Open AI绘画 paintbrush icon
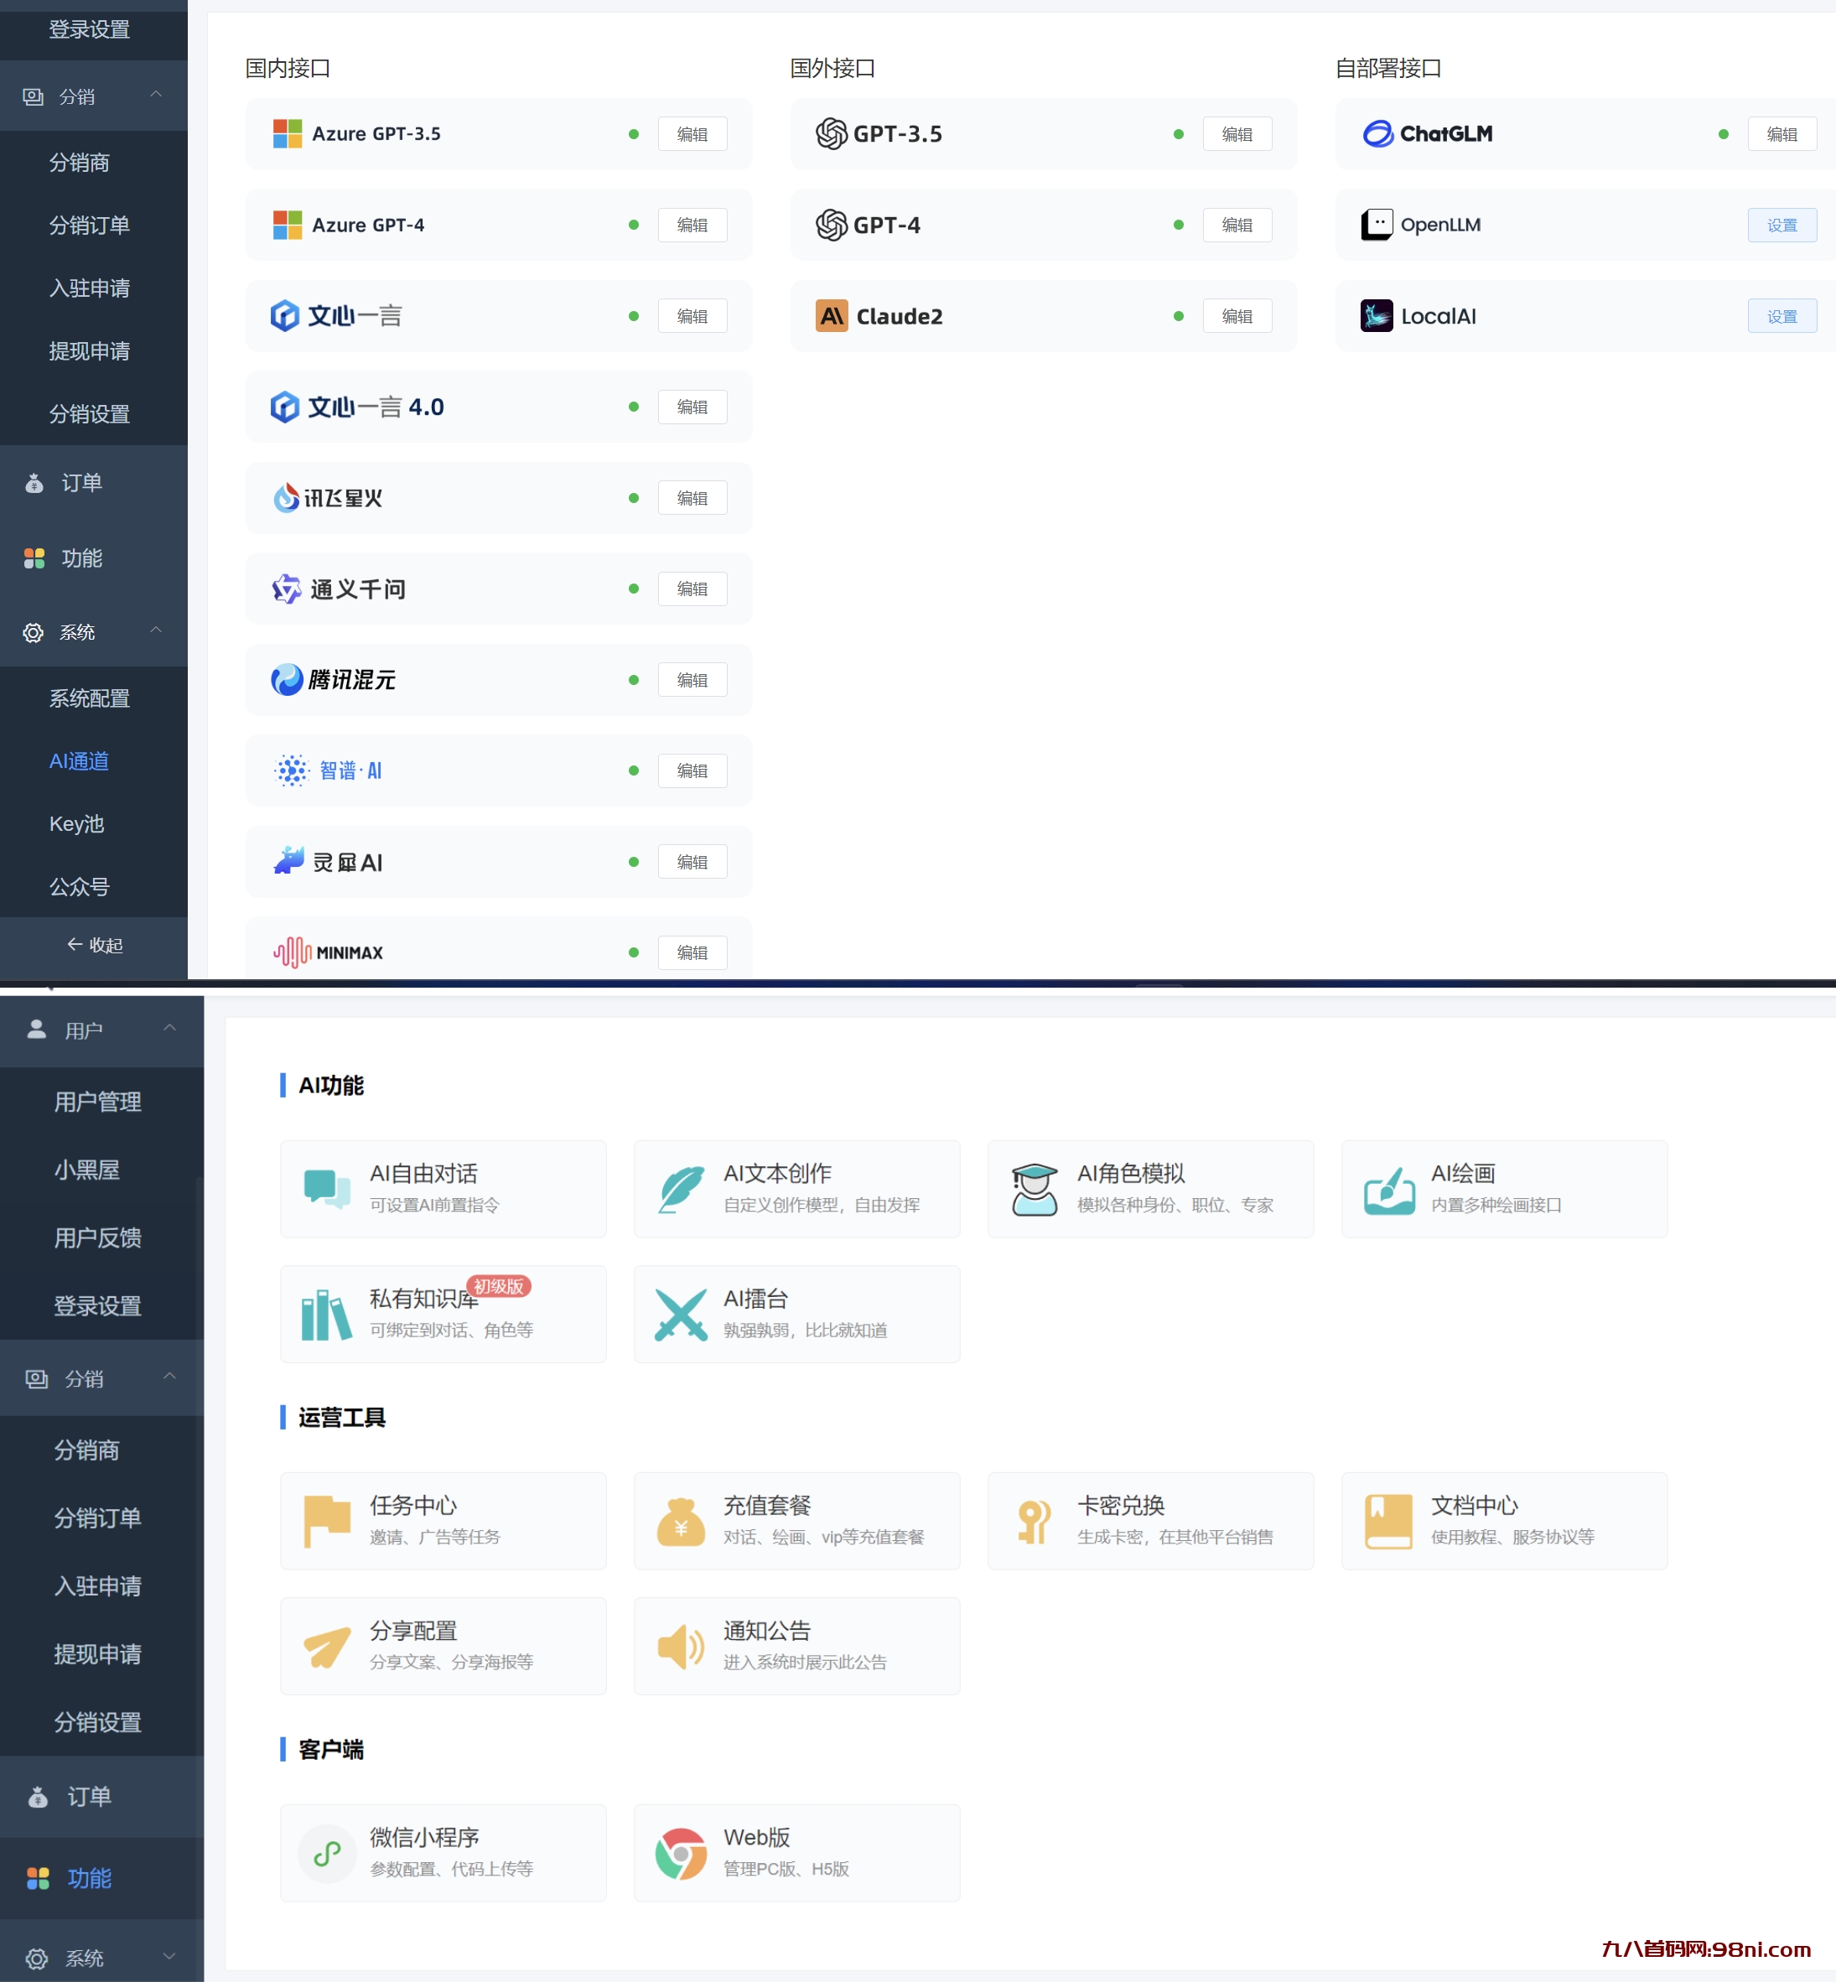 pyautogui.click(x=1389, y=1191)
